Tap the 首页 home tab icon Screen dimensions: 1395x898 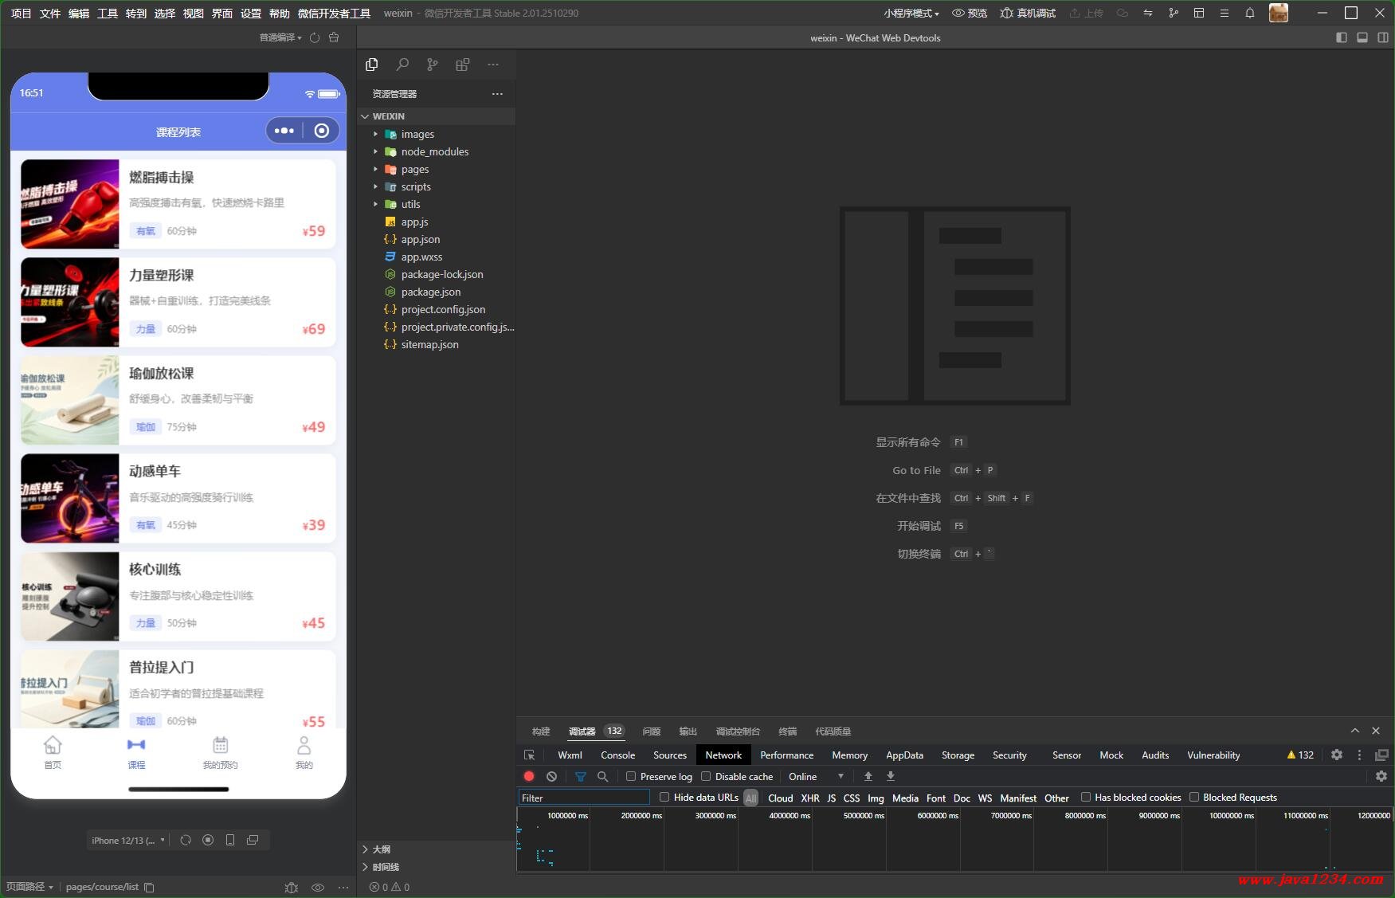point(53,745)
